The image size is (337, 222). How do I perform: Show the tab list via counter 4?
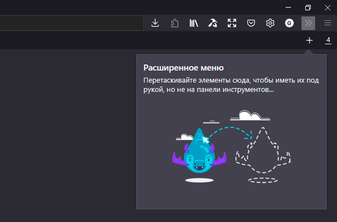coord(328,40)
